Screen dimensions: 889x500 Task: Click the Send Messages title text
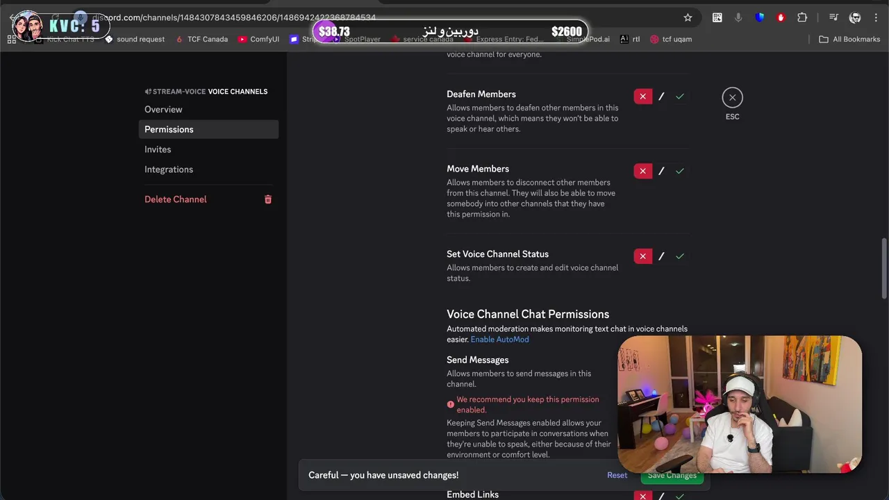(478, 360)
